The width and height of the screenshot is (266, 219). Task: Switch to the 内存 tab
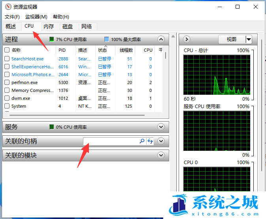click(49, 26)
